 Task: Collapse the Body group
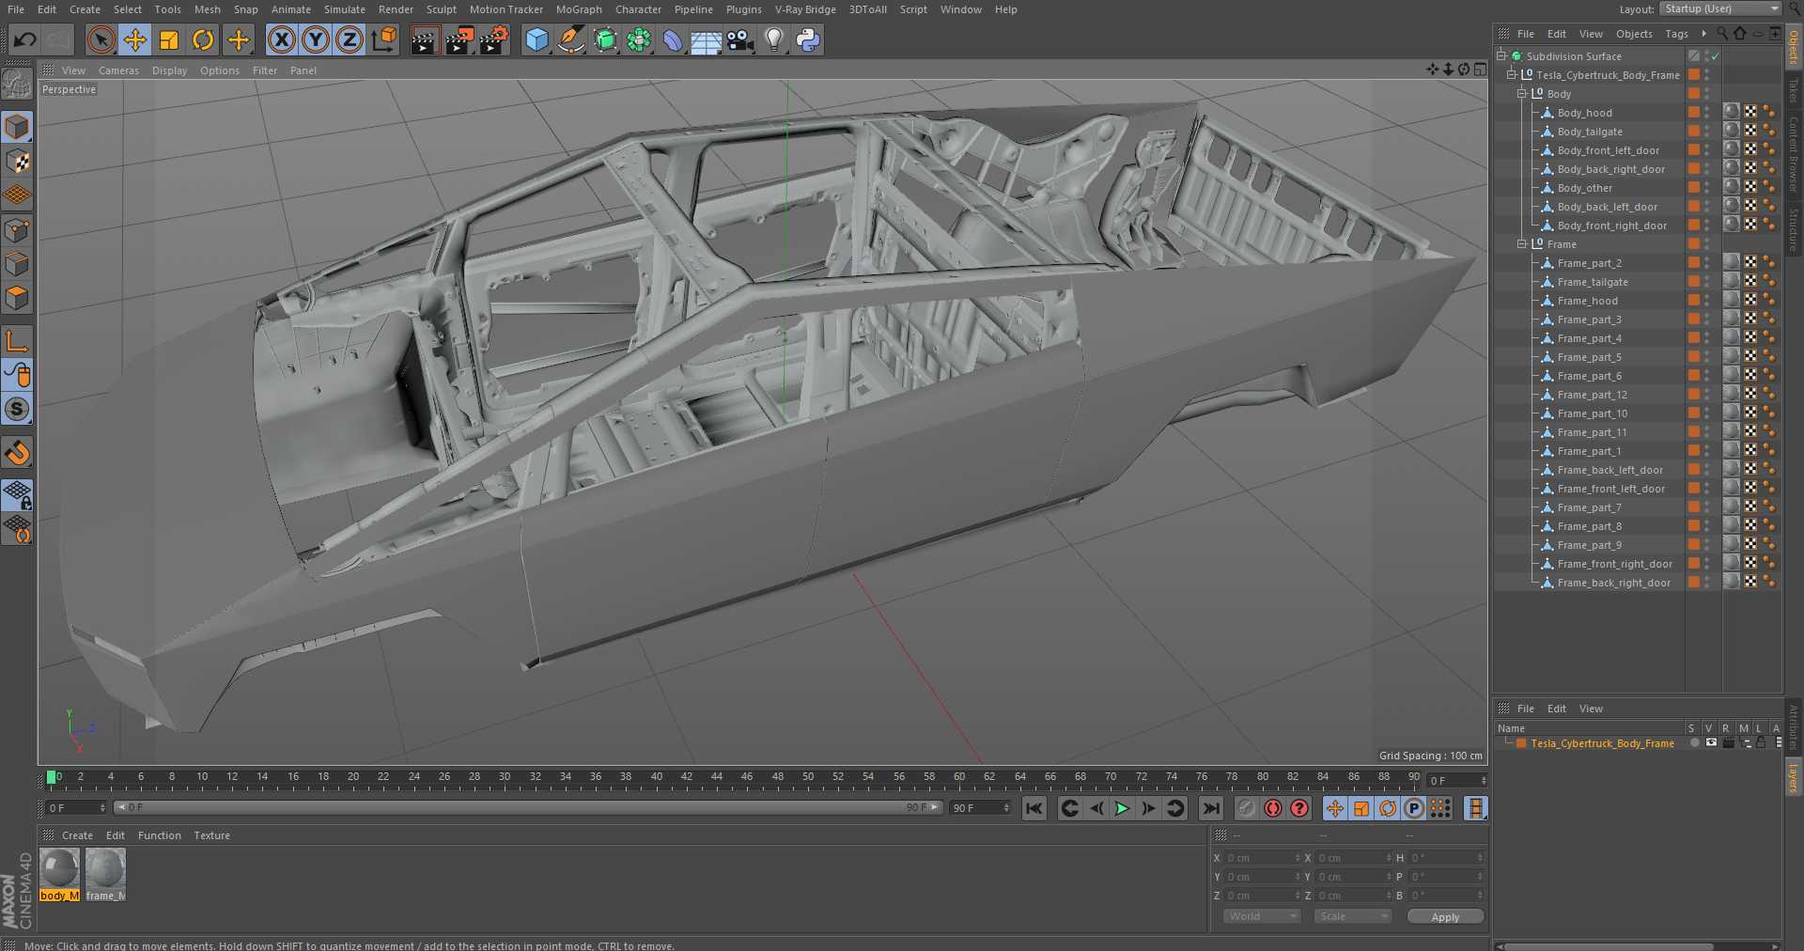tap(1522, 94)
